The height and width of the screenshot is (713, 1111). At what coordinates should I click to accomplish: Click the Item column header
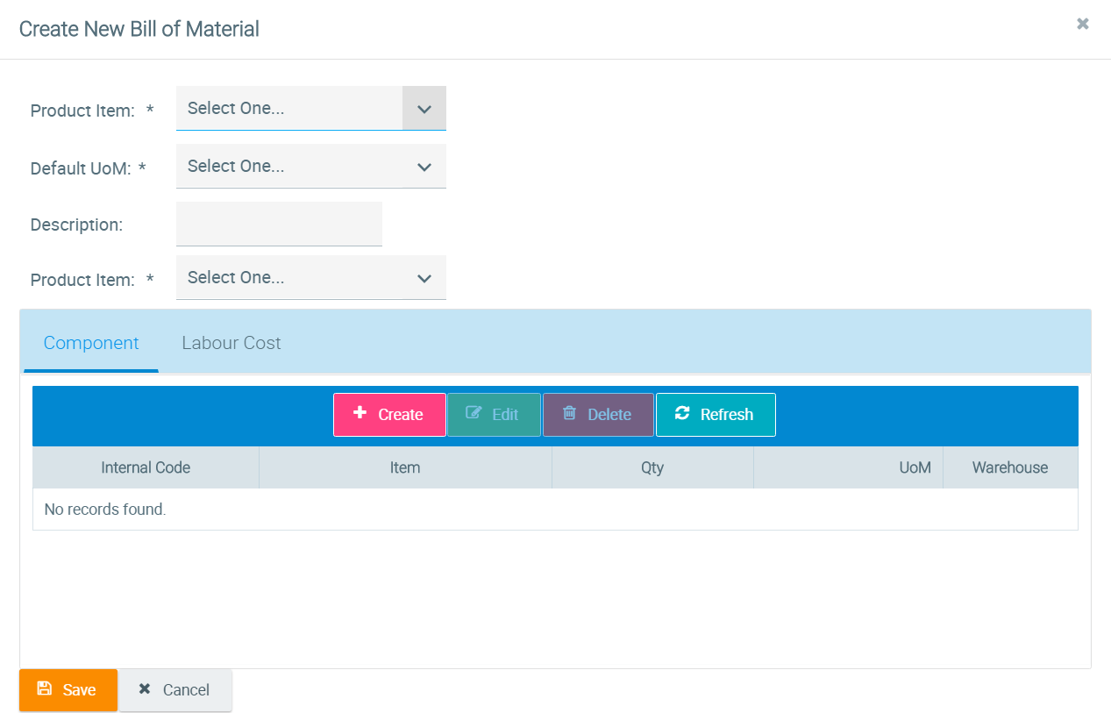coord(405,467)
